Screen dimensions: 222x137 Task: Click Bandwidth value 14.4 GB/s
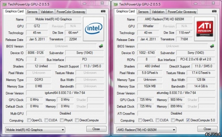[201, 86]
